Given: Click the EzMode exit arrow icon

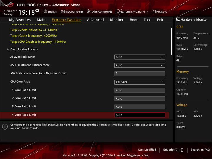Looking at the screenshot, I should click(181, 150).
